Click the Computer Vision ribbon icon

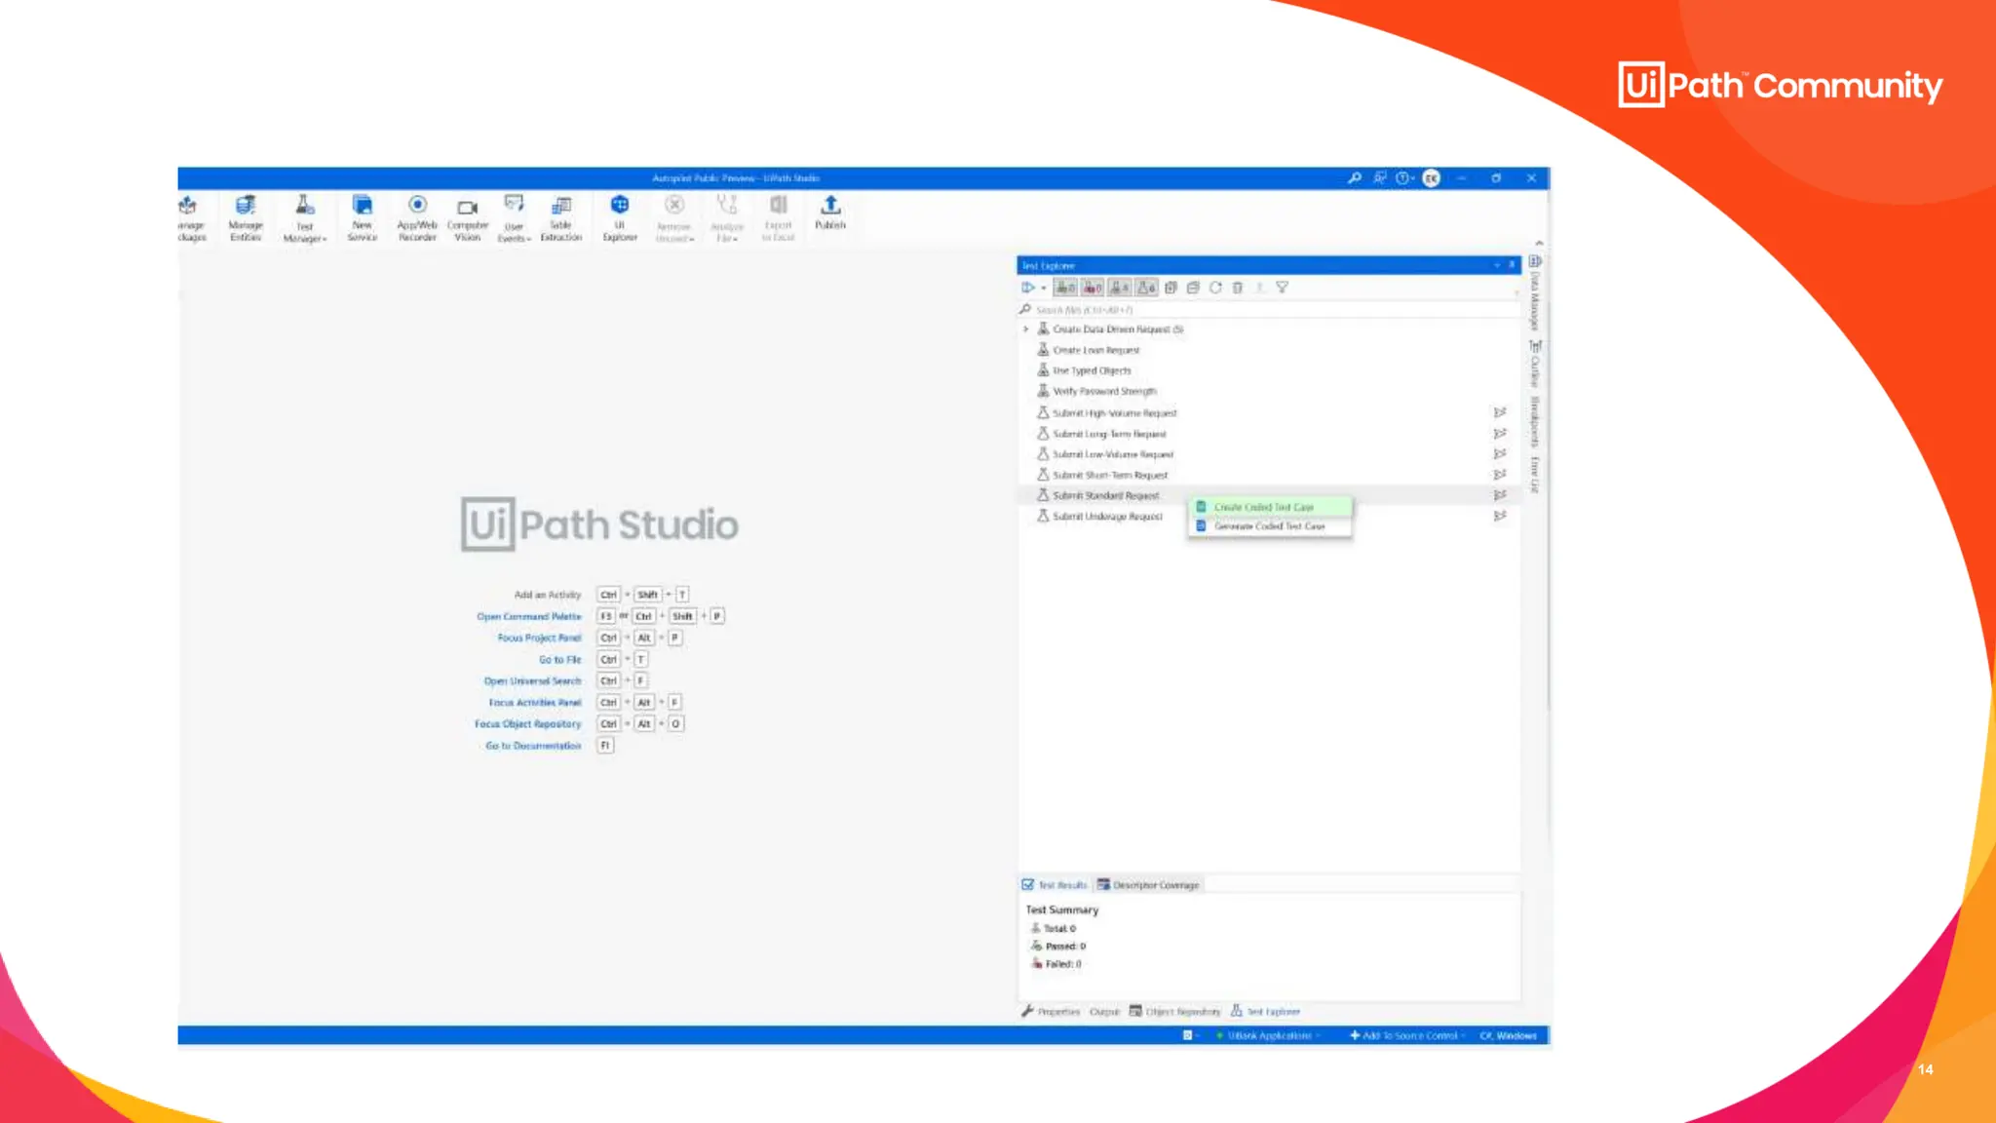468,216
